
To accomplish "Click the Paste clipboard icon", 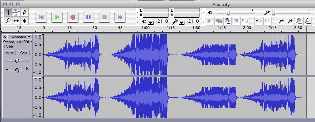I will [227, 21].
